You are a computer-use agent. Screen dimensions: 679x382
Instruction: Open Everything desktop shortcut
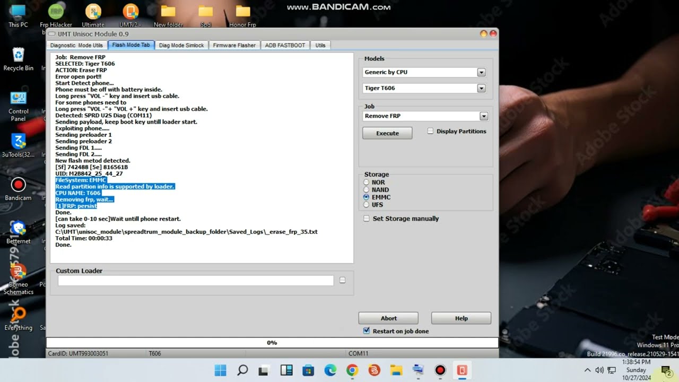click(18, 319)
